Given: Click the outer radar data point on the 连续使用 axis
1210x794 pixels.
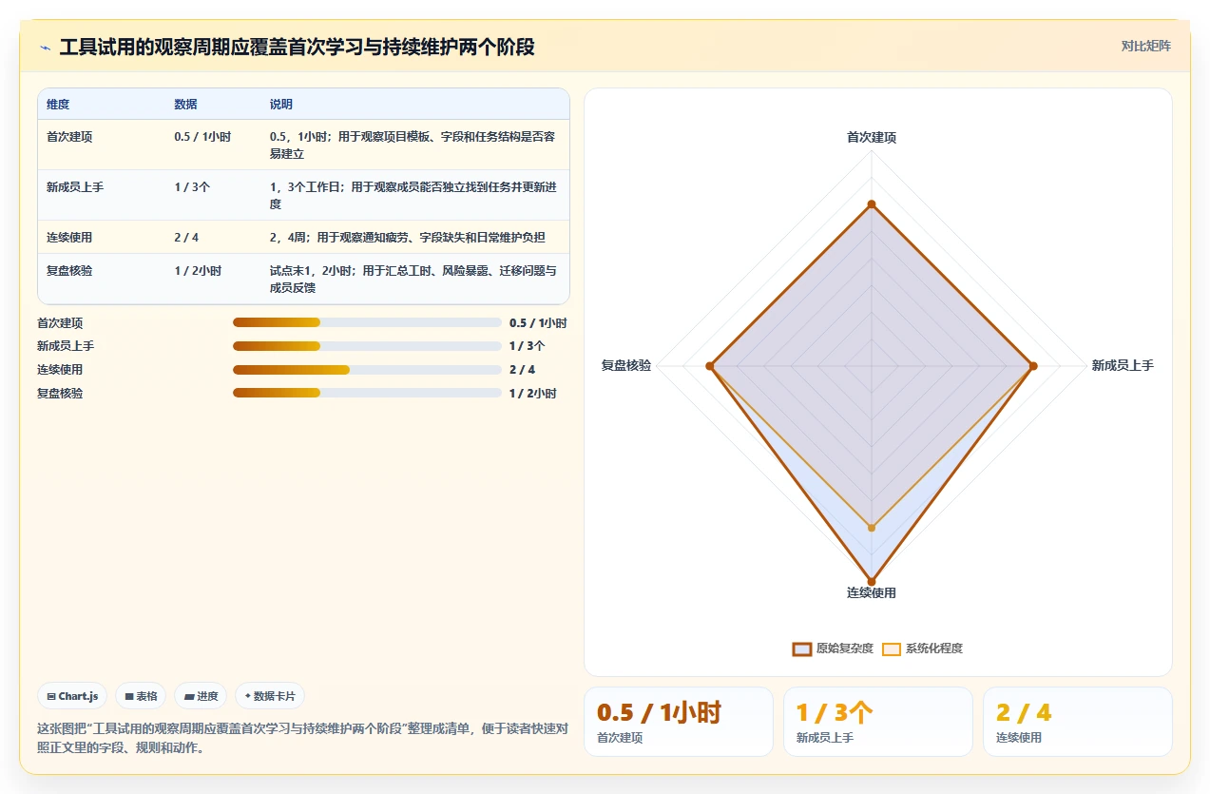Looking at the screenshot, I should pos(872,580).
